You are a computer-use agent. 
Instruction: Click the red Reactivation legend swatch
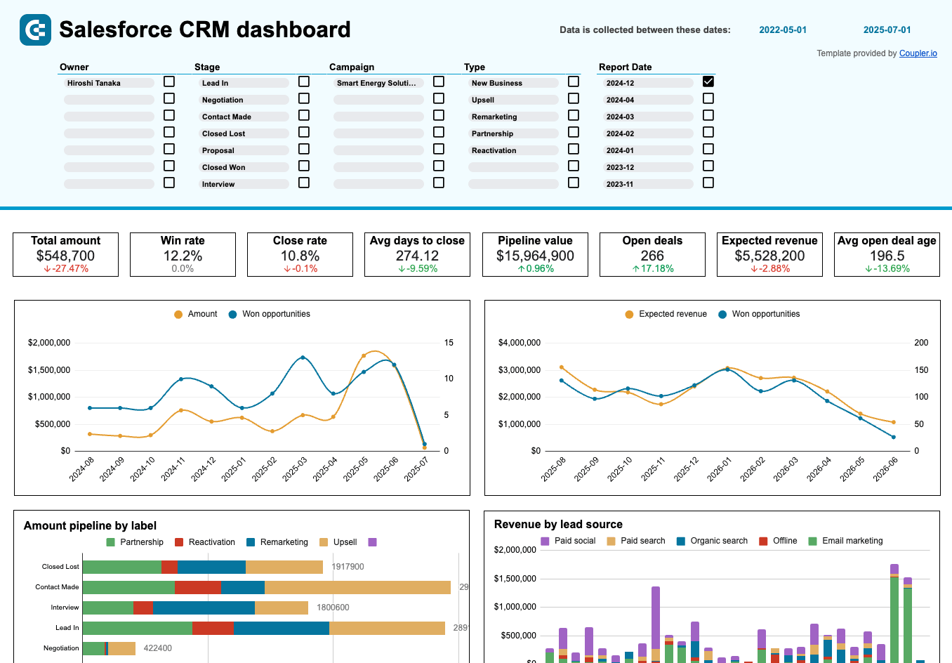pyautogui.click(x=179, y=542)
